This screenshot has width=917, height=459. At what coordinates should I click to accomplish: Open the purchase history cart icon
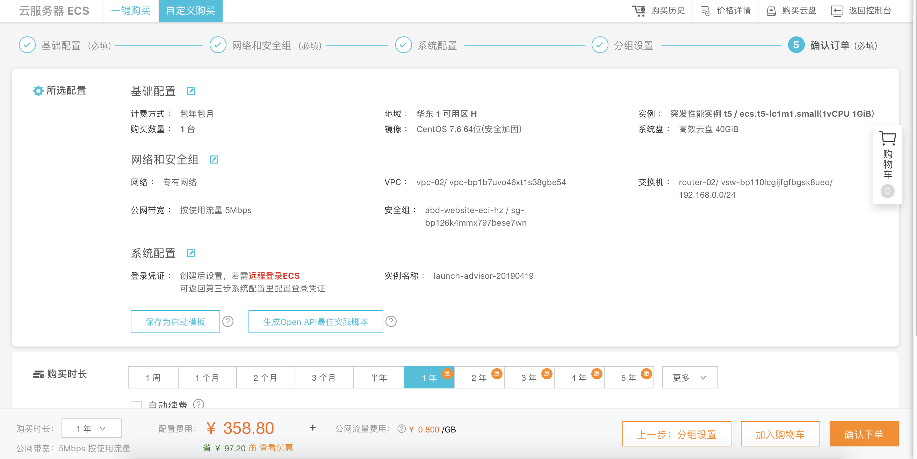coord(638,11)
